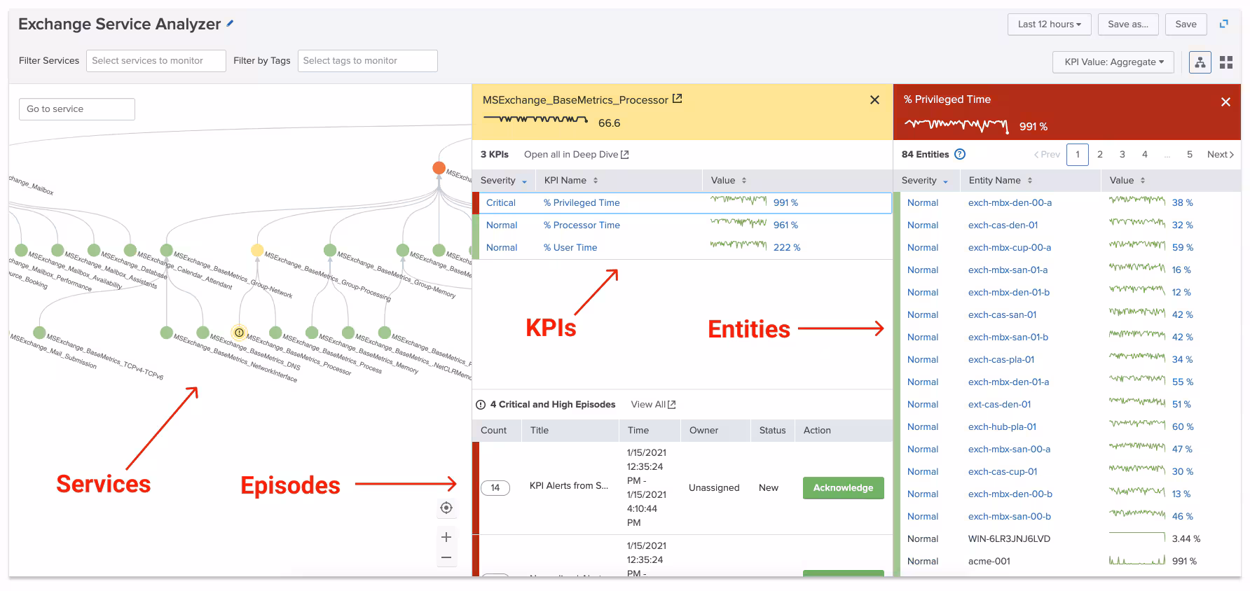The width and height of the screenshot is (1250, 591).
Task: Click the pencil icon to edit analyzer title
Action: 230,24
